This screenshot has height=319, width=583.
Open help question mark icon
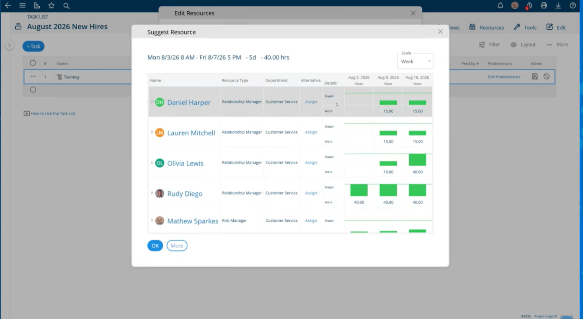[x=573, y=6]
